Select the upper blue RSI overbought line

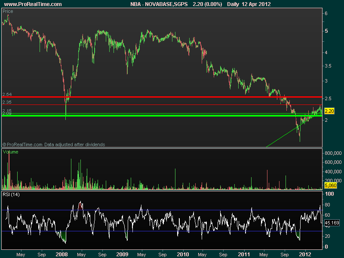162,210
